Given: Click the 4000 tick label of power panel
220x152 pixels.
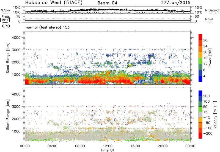Looking at the screenshot, I should [x=16, y=38].
